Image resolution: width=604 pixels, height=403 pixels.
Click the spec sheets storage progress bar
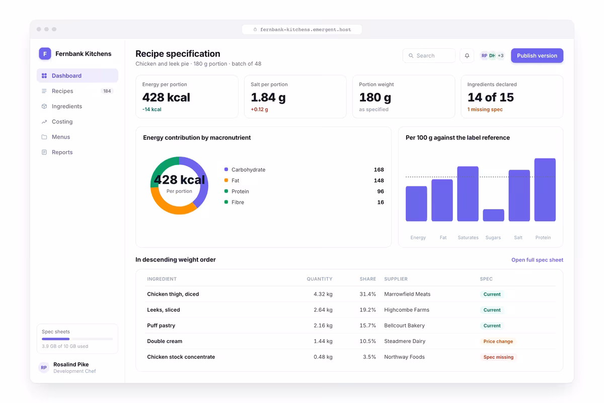point(78,339)
